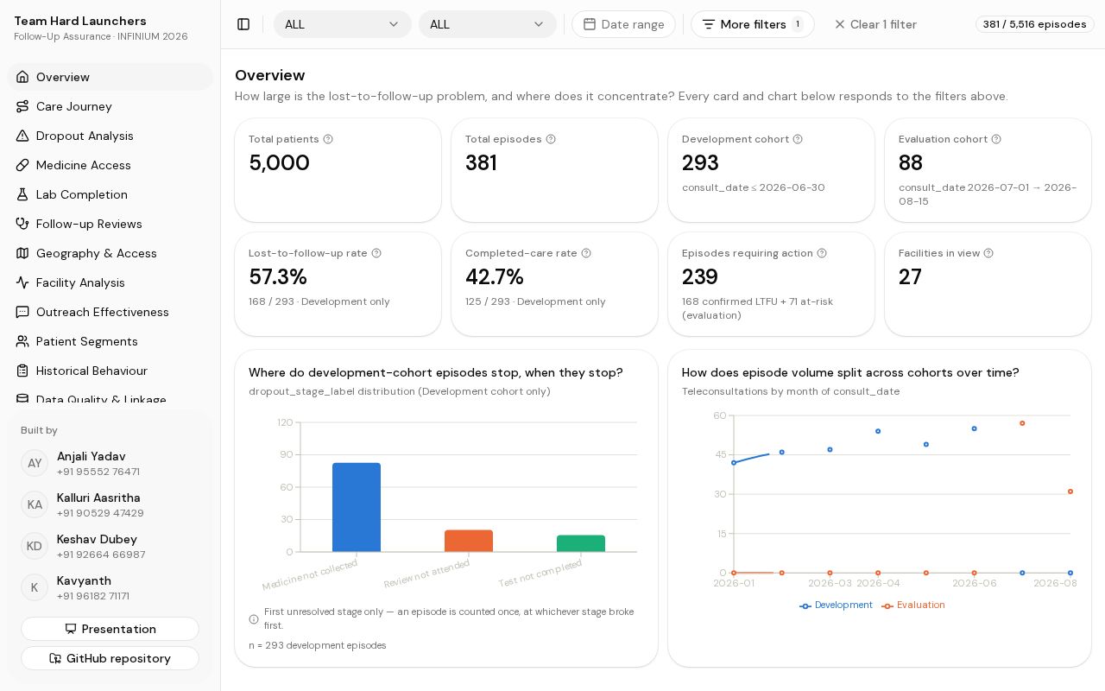Click the X icon beside Clear 1 filter

(x=839, y=24)
